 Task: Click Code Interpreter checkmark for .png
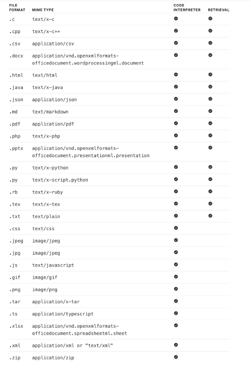176,289
